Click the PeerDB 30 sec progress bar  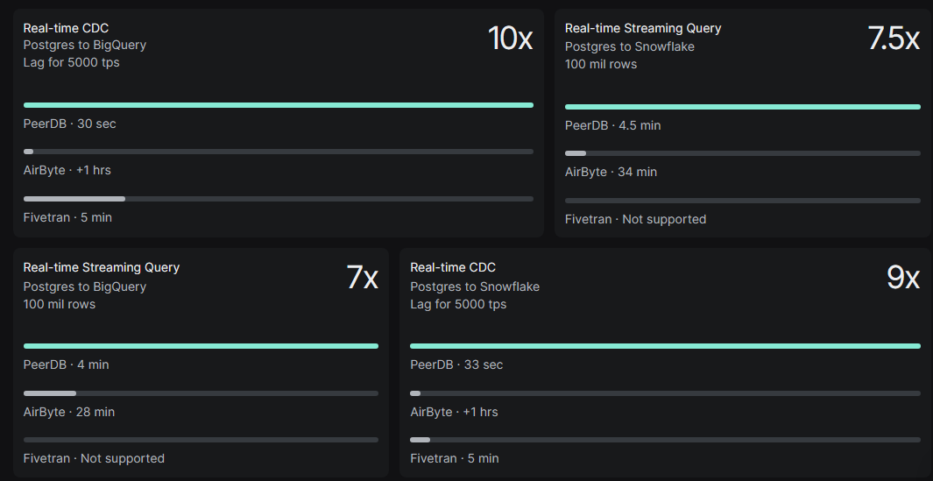(x=279, y=105)
